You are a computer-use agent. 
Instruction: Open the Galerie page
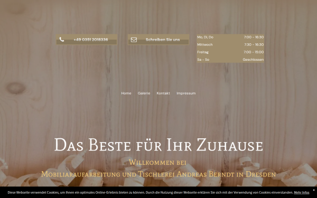144,93
